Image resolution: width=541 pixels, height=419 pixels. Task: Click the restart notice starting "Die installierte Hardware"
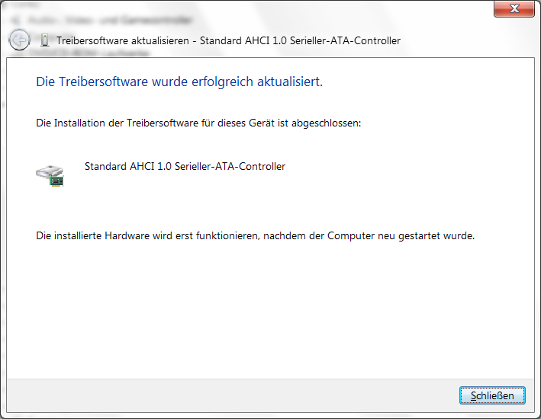(256, 235)
